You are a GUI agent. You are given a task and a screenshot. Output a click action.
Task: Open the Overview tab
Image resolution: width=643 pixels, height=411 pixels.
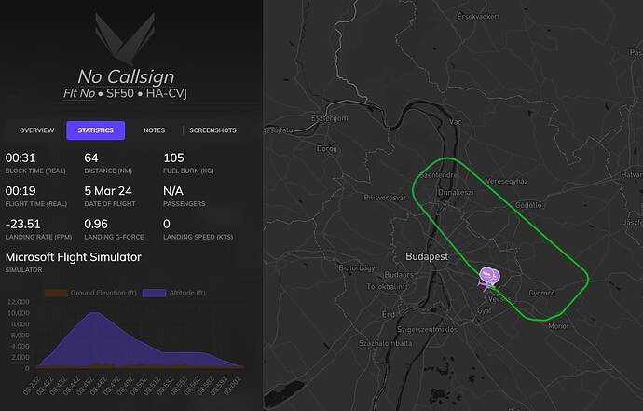tap(37, 130)
